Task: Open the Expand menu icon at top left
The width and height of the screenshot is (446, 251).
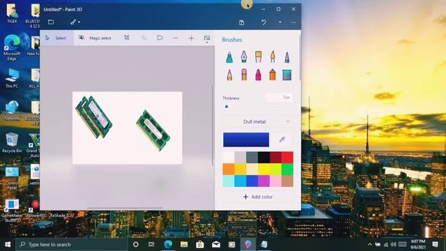Action: click(51, 22)
